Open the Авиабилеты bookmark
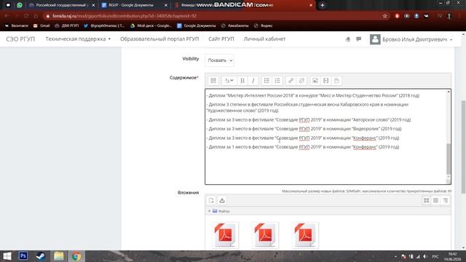Screen dimensions: 466x262 234,25
